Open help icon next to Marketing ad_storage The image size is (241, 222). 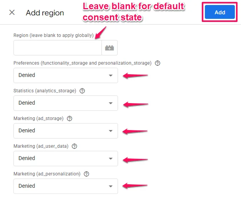(x=69, y=119)
